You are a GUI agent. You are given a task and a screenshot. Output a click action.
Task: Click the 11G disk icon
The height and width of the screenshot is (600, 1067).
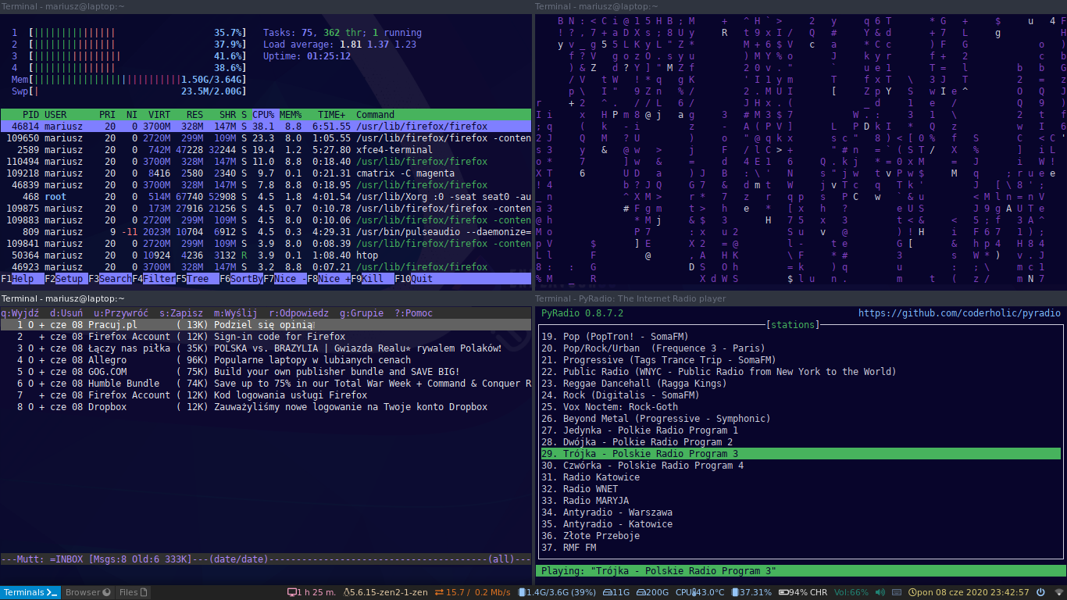click(x=606, y=592)
